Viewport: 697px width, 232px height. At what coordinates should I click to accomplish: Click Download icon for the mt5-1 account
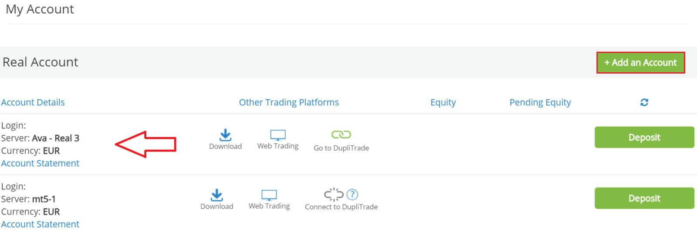217,195
